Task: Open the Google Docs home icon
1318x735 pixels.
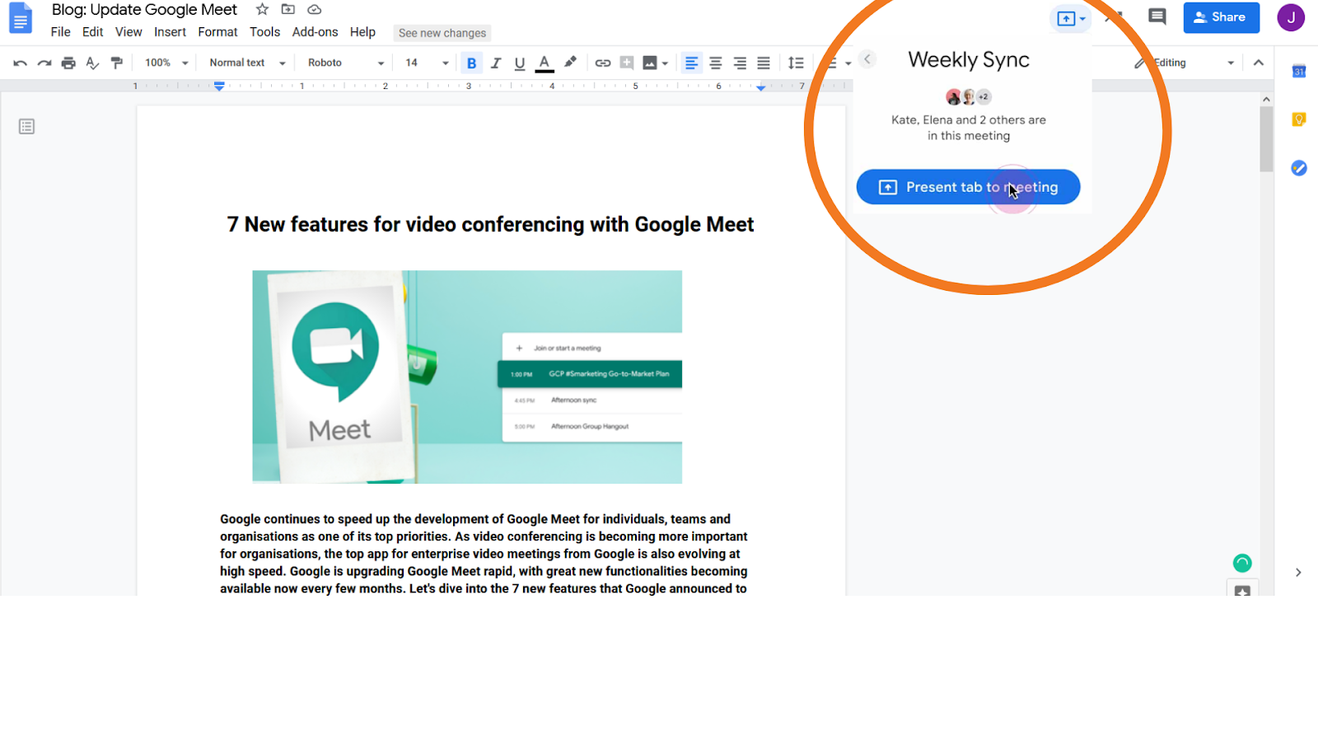Action: (21, 18)
